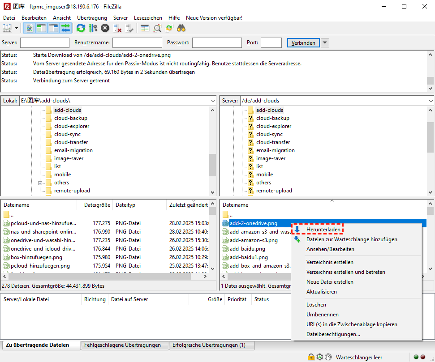
Task: Toggle local directory tree display
Action: point(42,28)
